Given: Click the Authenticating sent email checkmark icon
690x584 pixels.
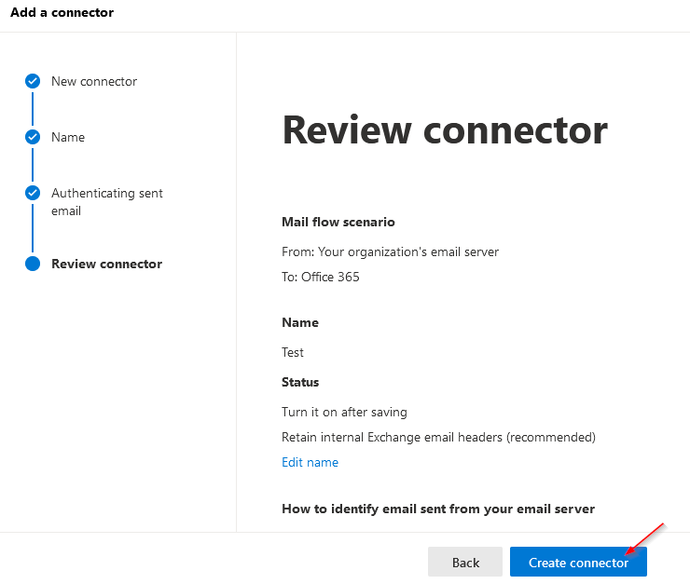Looking at the screenshot, I should tap(33, 193).
